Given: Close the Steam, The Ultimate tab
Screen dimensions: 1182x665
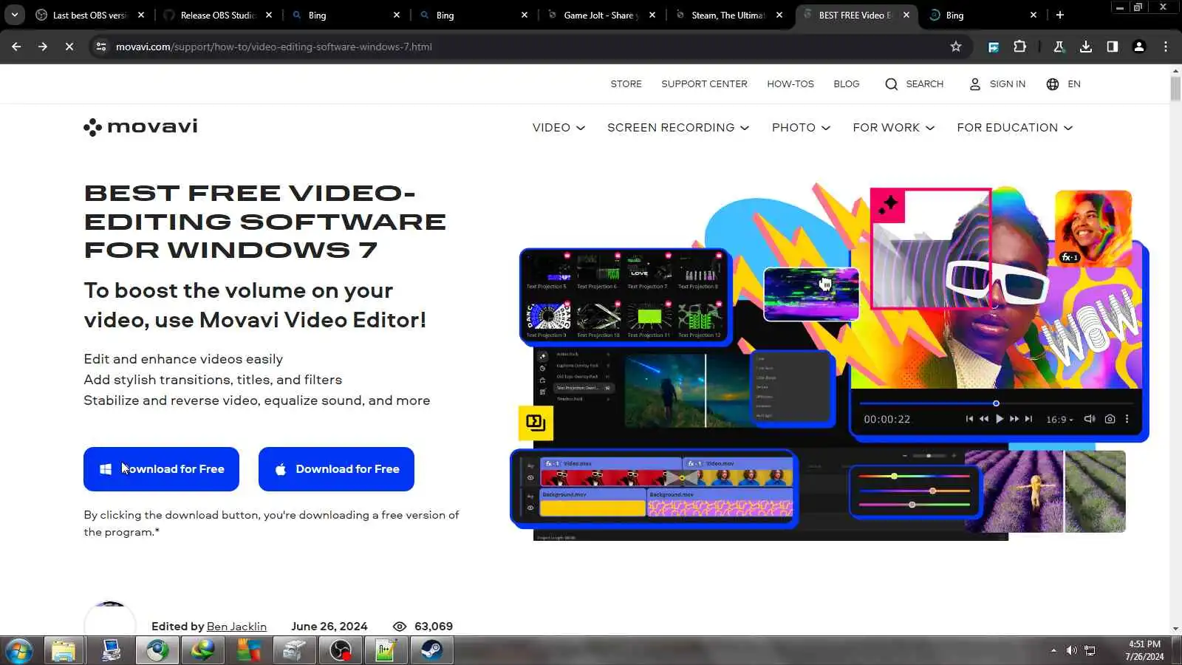Looking at the screenshot, I should click(x=779, y=15).
